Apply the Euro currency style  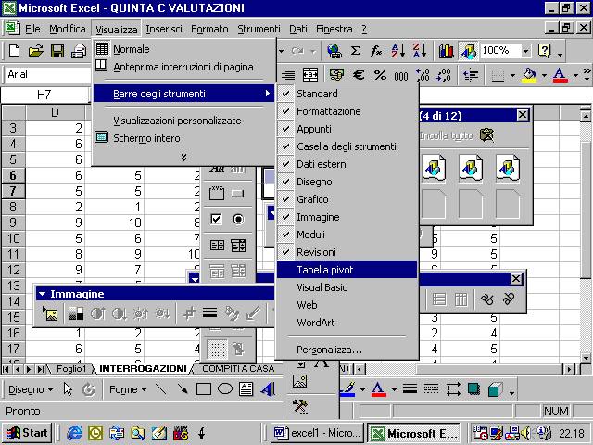point(359,74)
